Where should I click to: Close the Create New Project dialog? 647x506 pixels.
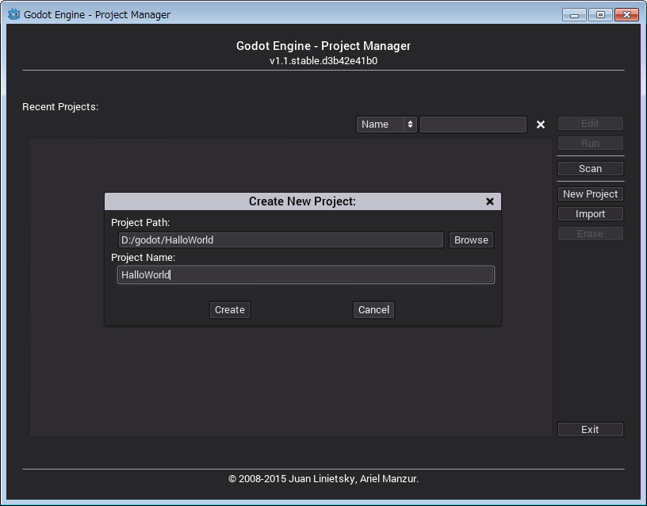[x=490, y=201]
